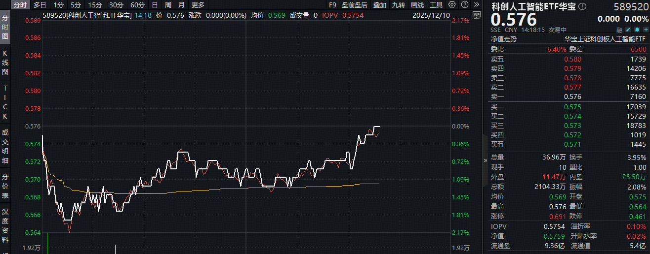Click the pencil edit note icon

628,30
